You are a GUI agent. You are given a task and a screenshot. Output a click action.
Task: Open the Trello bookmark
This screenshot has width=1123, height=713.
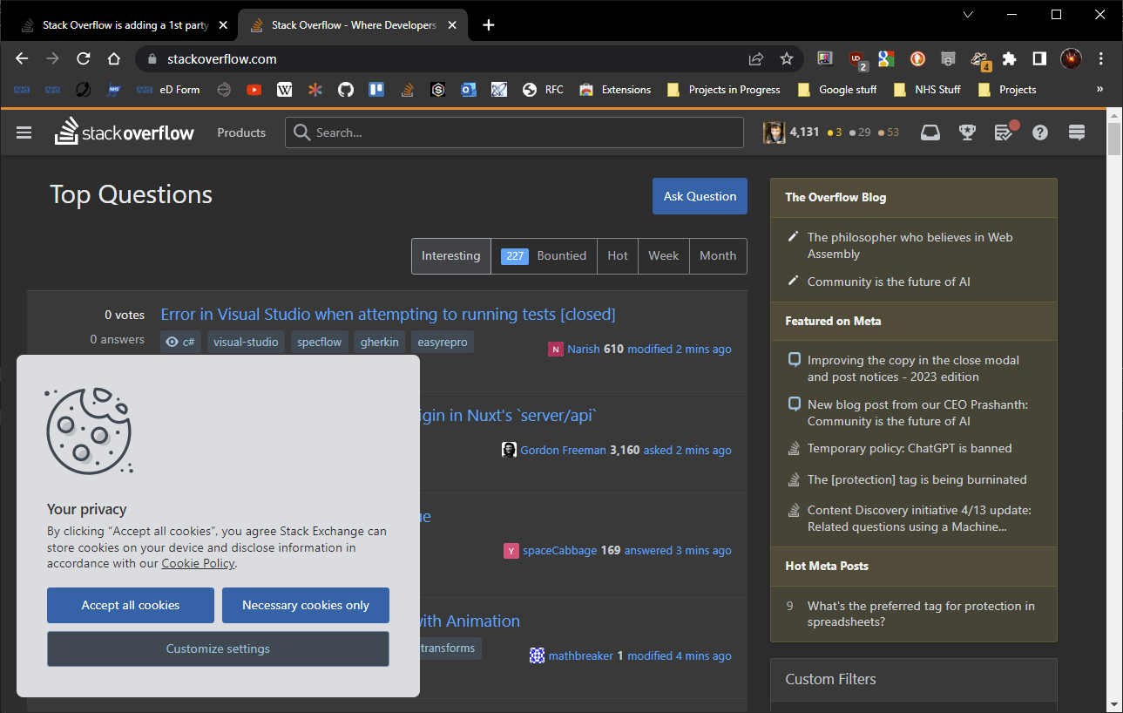(376, 89)
